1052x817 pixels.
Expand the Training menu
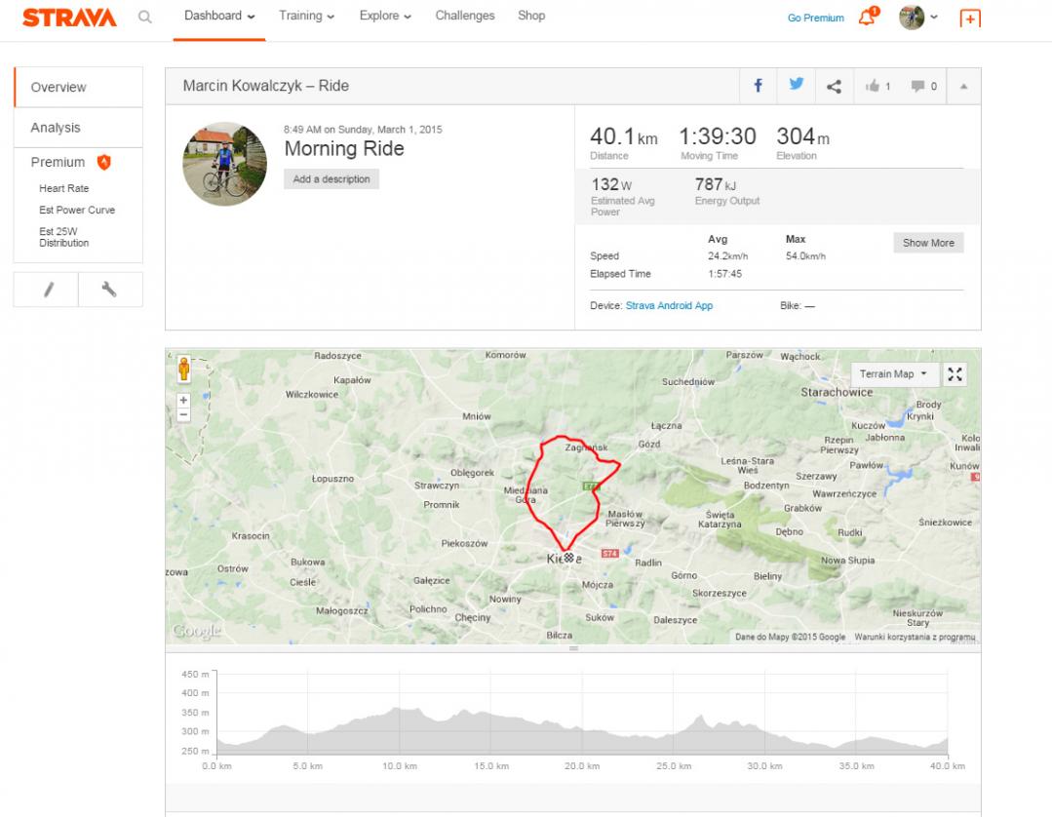306,17
